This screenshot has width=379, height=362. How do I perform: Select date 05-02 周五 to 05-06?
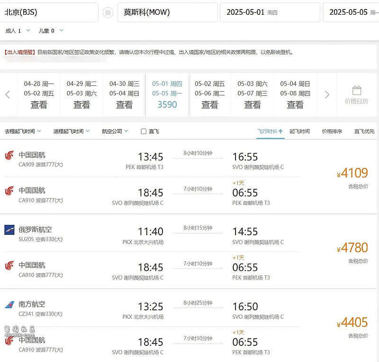[210, 95]
